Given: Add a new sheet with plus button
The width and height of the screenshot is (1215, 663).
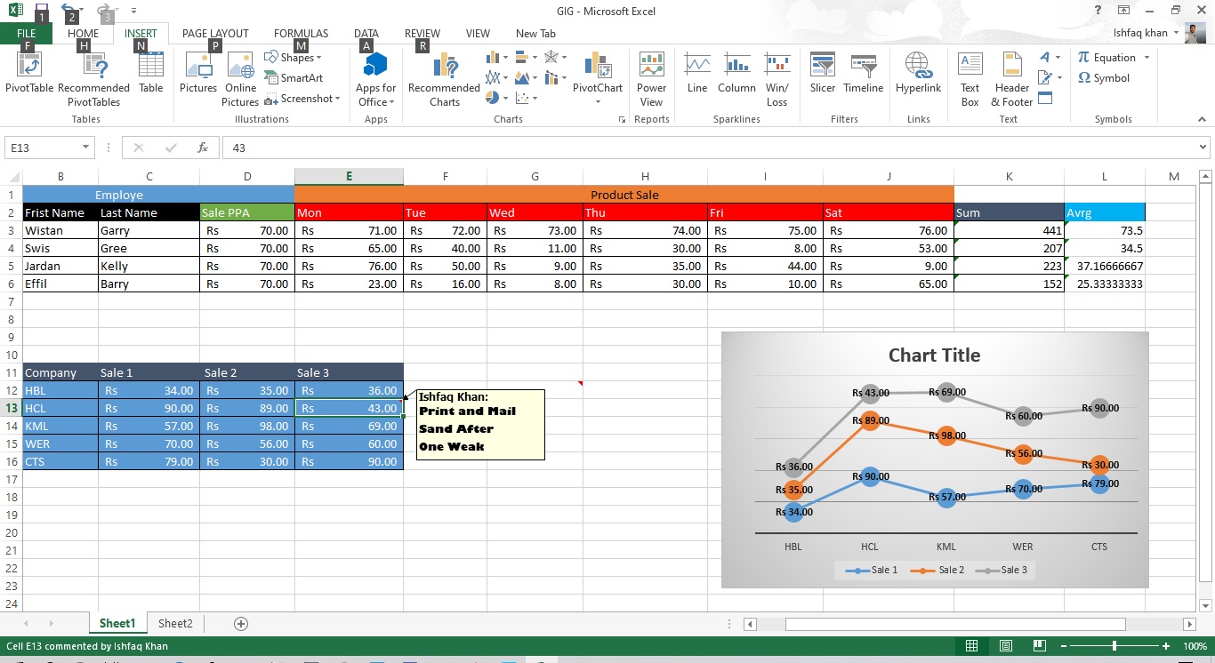Looking at the screenshot, I should (x=240, y=624).
